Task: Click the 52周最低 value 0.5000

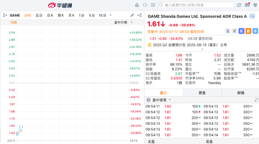Action: click(176, 78)
